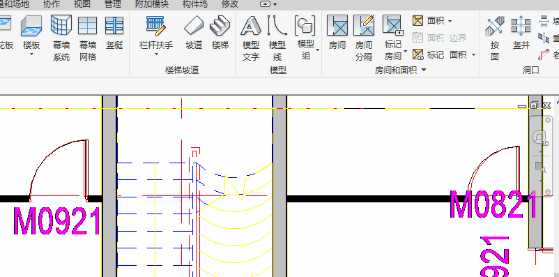Image resolution: width=559 pixels, height=277 pixels.
Task: Click the M0921 door tag in drawing
Action: 57,221
